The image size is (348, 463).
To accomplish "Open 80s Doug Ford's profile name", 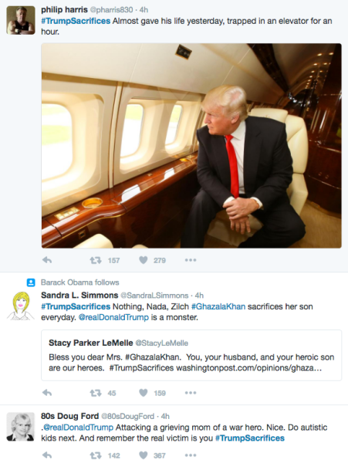I will click(69, 416).
